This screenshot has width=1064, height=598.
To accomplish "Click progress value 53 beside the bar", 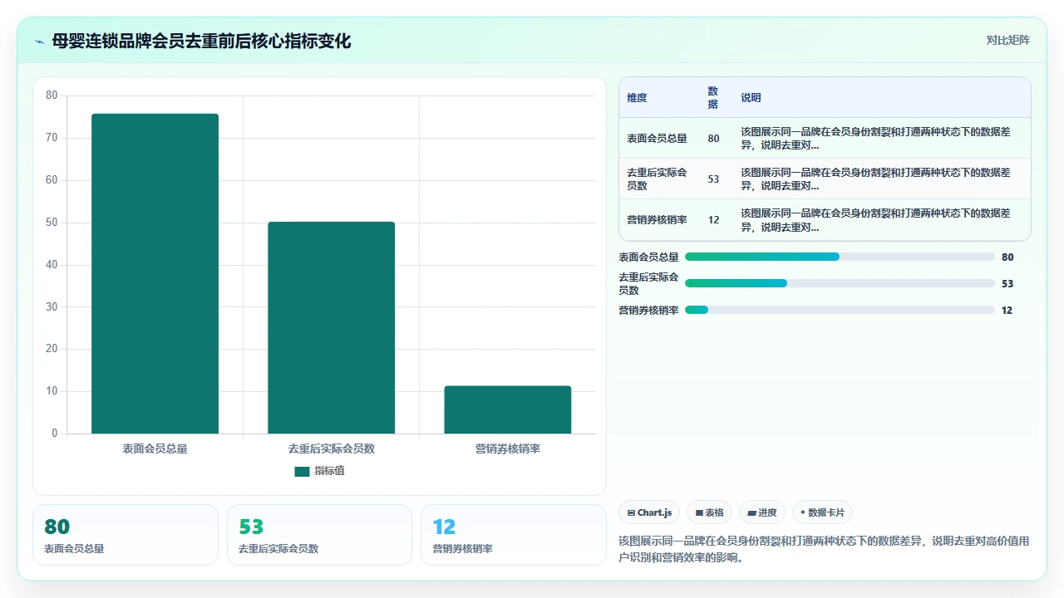I will pyautogui.click(x=1007, y=283).
